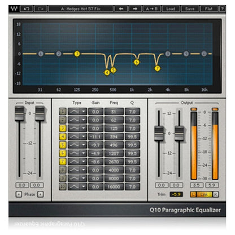The height and width of the screenshot is (235, 235).
Task: Select band 4 marker on the graph
Action: [x=107, y=72]
